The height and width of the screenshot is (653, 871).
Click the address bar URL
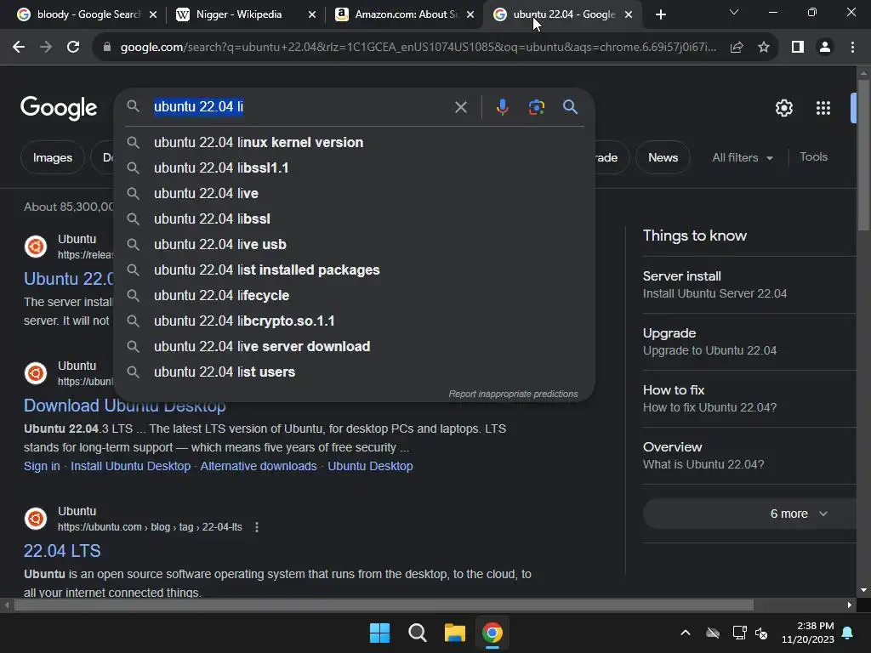click(418, 48)
